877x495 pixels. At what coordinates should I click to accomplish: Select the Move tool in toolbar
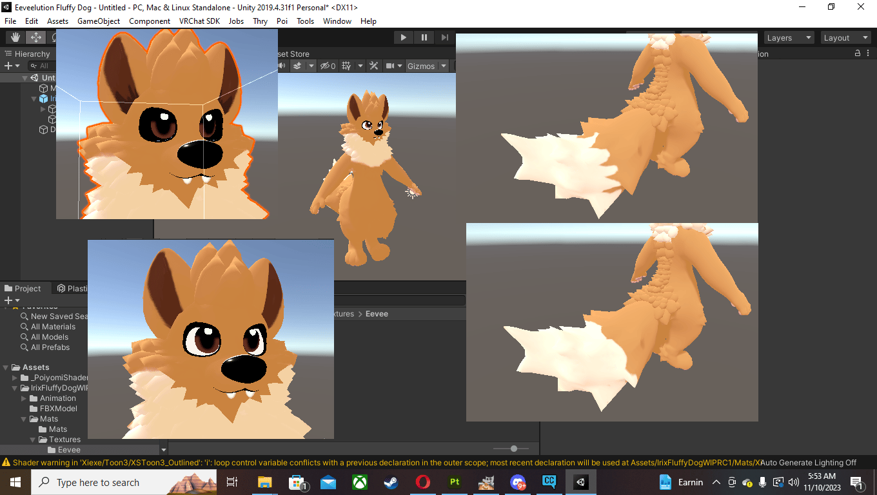(x=36, y=37)
